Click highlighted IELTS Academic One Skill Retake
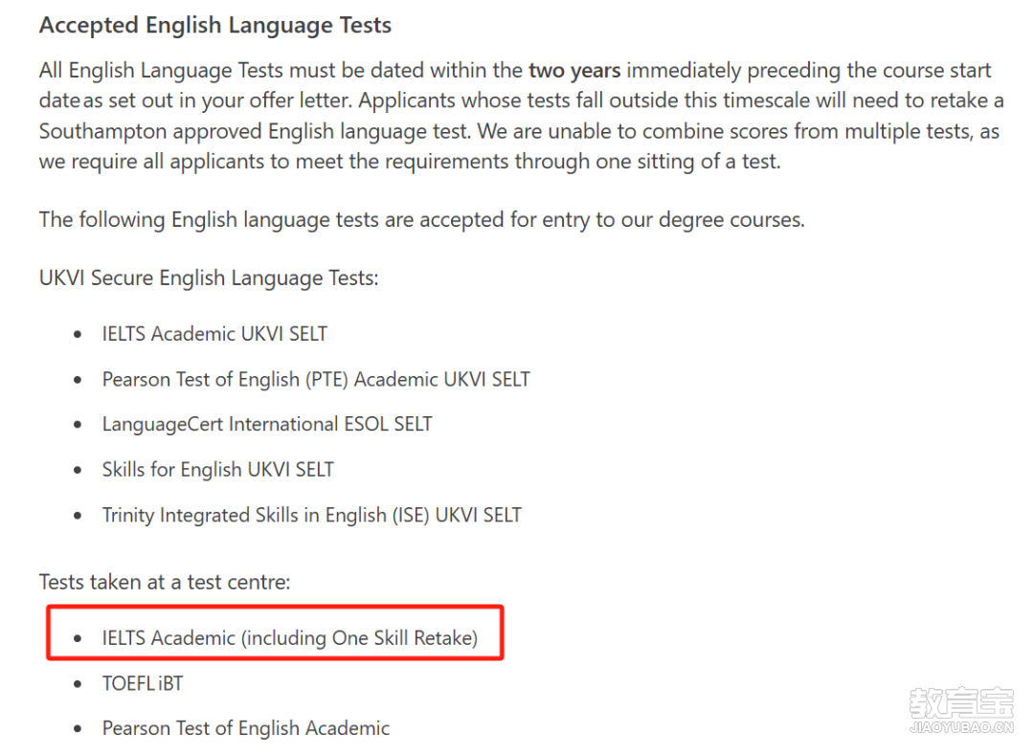The image size is (1034, 755). pos(289,638)
